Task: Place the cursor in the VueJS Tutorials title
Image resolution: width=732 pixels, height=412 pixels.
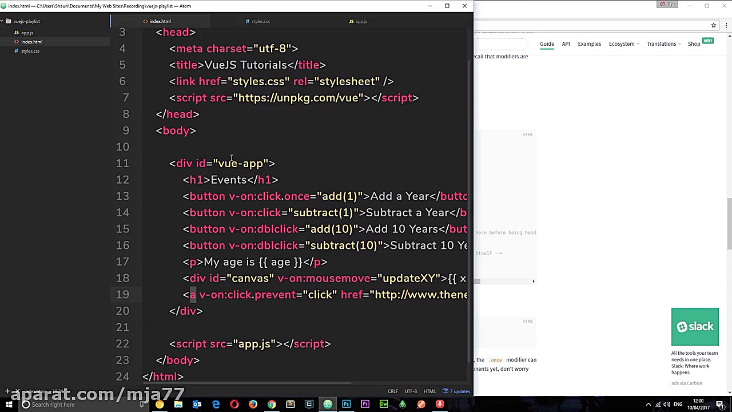Action: [x=245, y=65]
